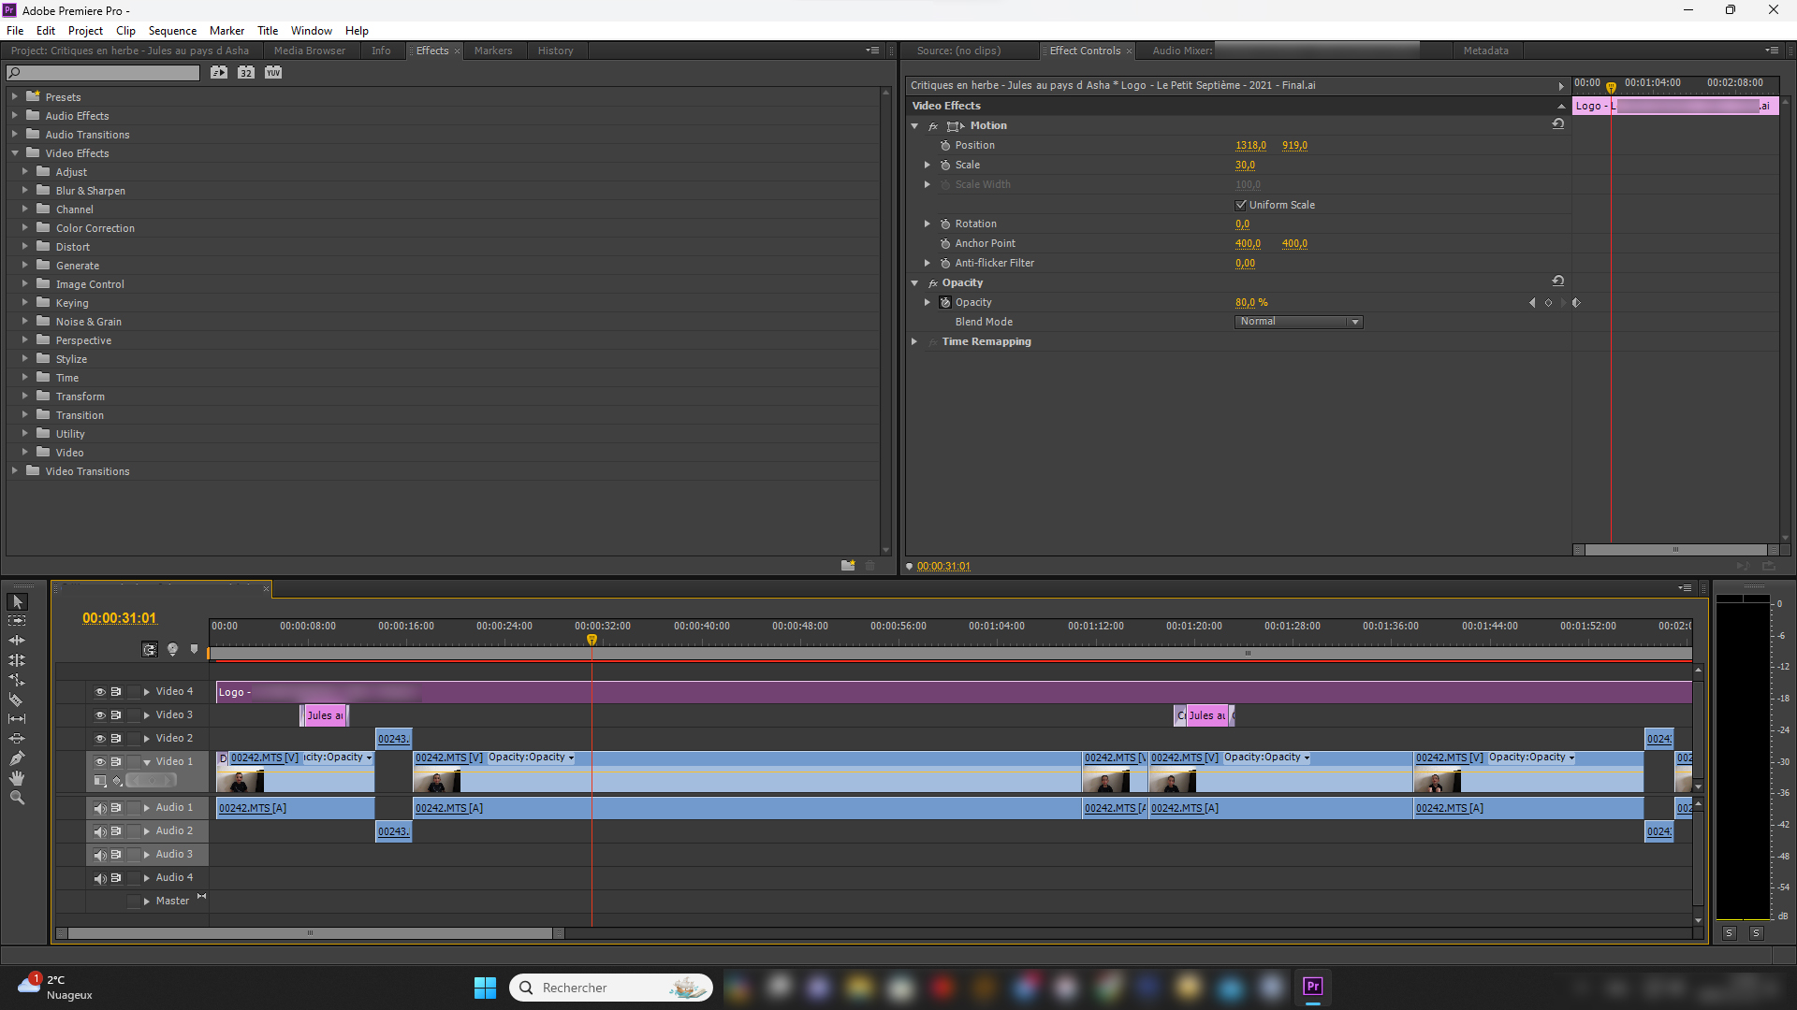Toggle Scale animation stopwatch
1797x1010 pixels.
click(945, 165)
